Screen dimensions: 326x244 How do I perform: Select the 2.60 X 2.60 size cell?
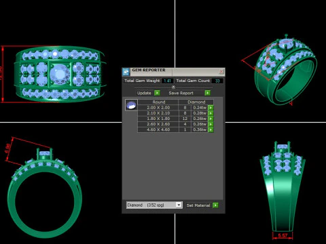pos(158,124)
